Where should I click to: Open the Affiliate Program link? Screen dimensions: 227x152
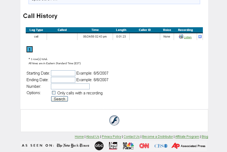coord(187,137)
